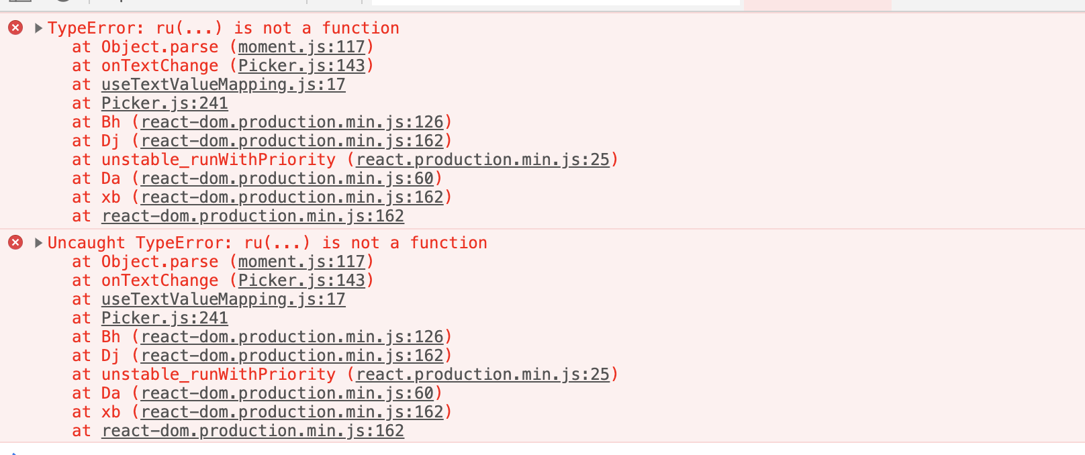The image size is (1085, 455).
Task: Open useTextValueMapping.js:17 source link
Action: coord(223,84)
